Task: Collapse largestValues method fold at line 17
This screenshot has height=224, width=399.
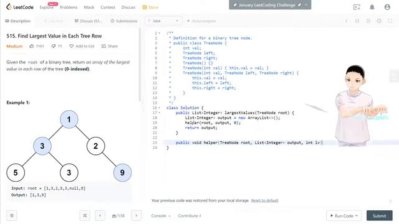Action: (x=160, y=113)
